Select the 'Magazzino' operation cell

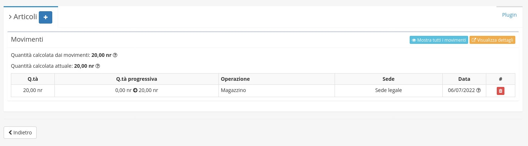pyautogui.click(x=233, y=91)
